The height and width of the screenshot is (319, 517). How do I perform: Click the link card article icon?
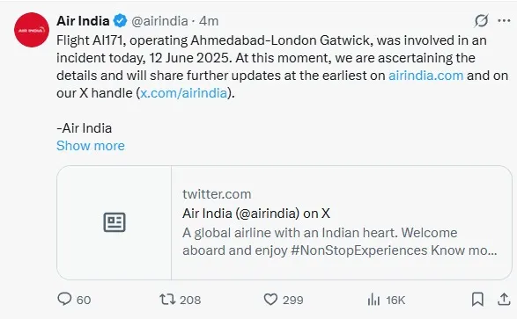pos(114,222)
